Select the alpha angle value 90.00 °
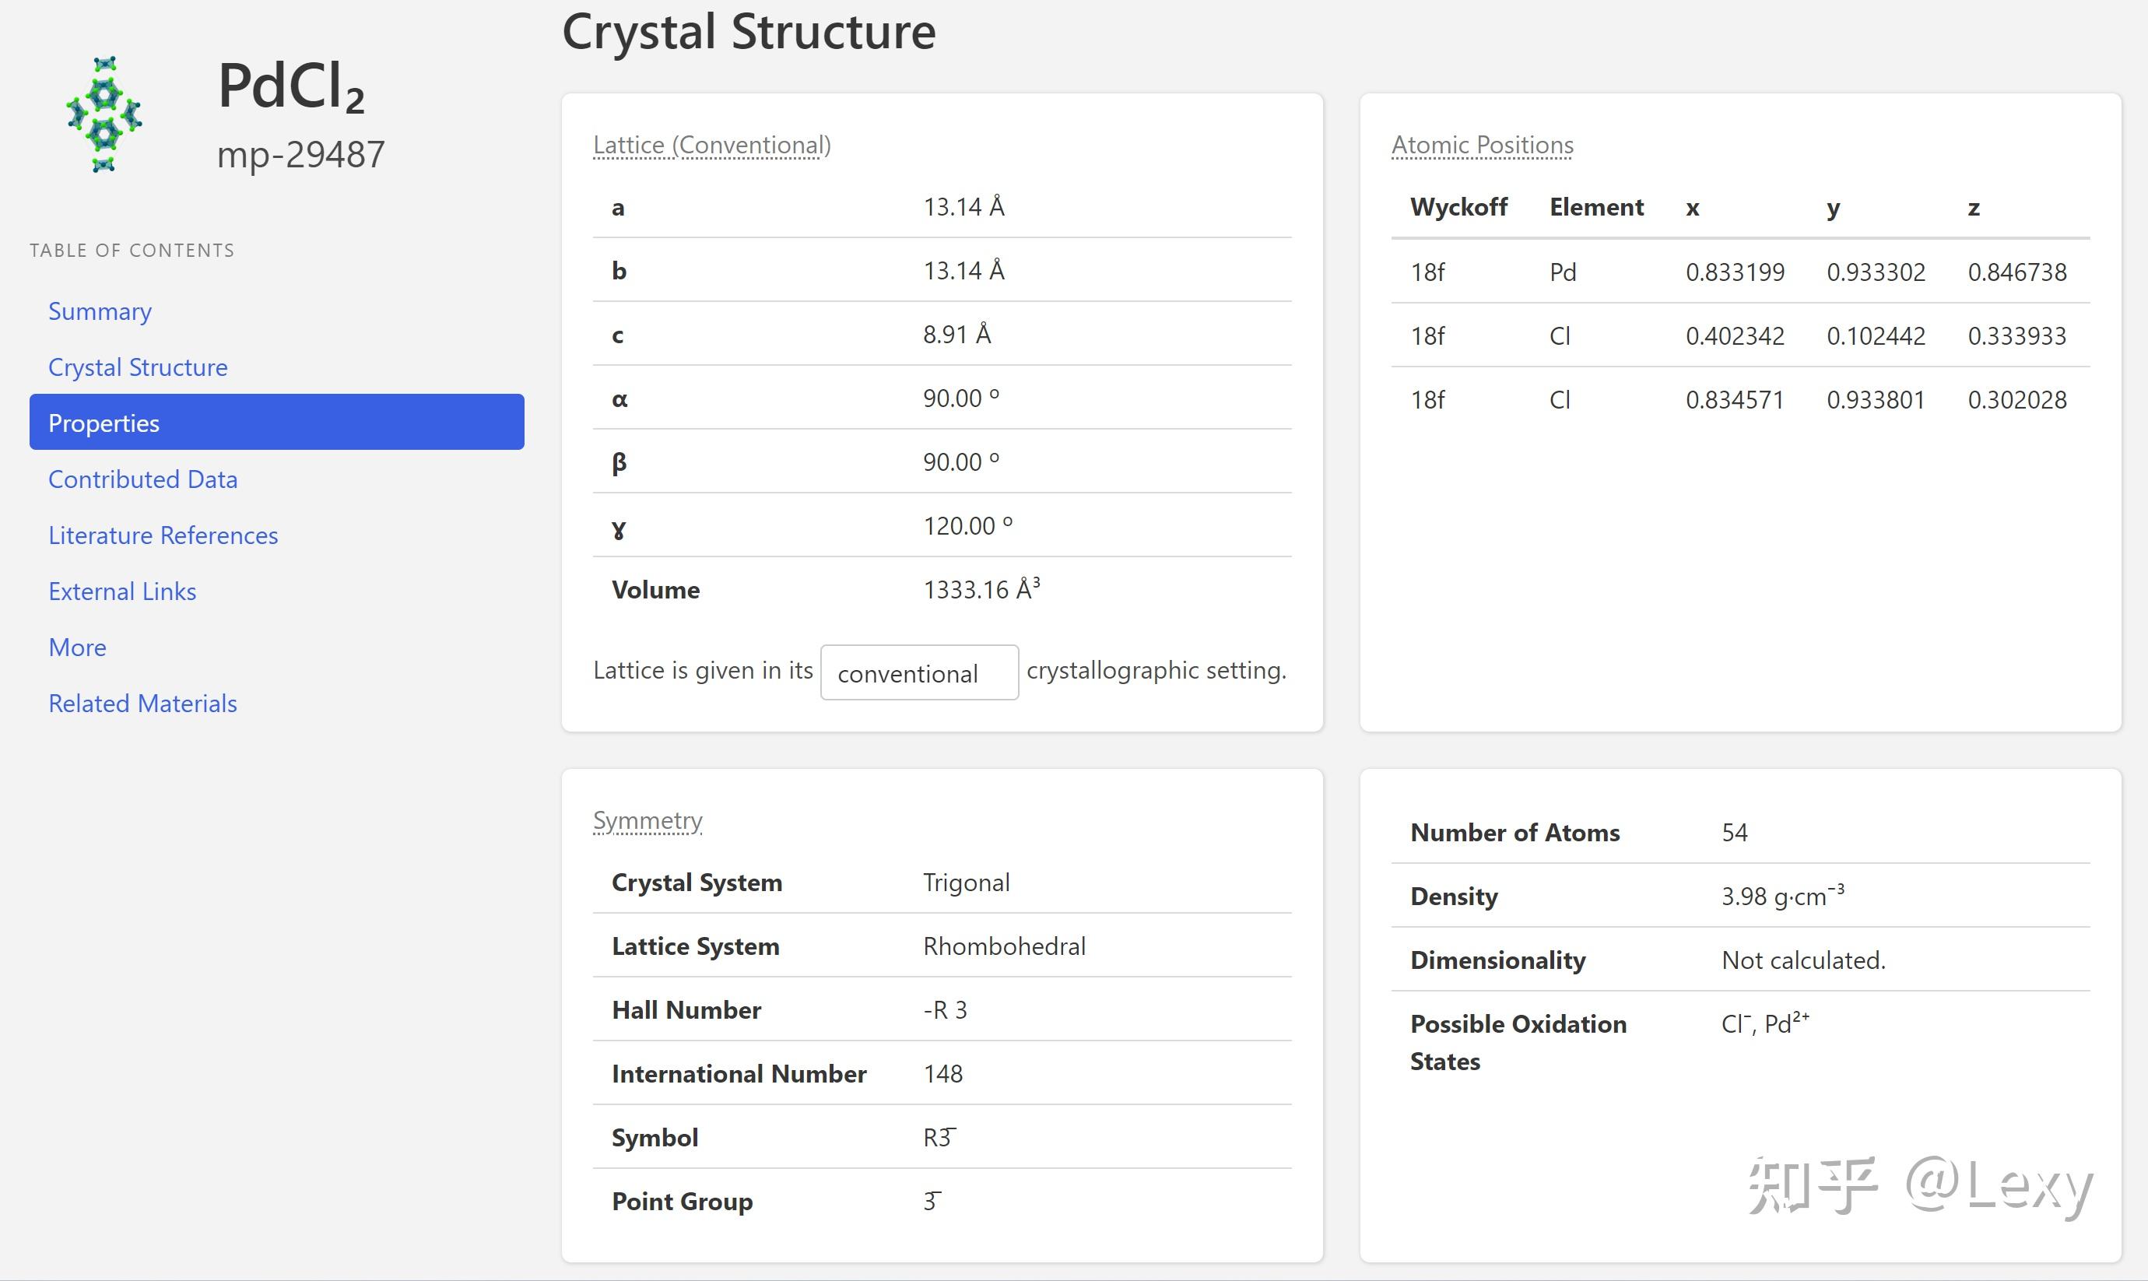 tap(960, 398)
